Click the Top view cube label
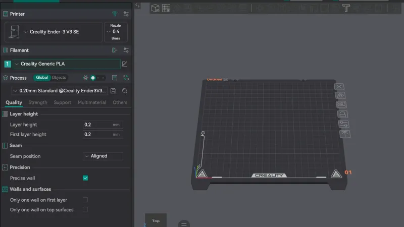 click(156, 220)
